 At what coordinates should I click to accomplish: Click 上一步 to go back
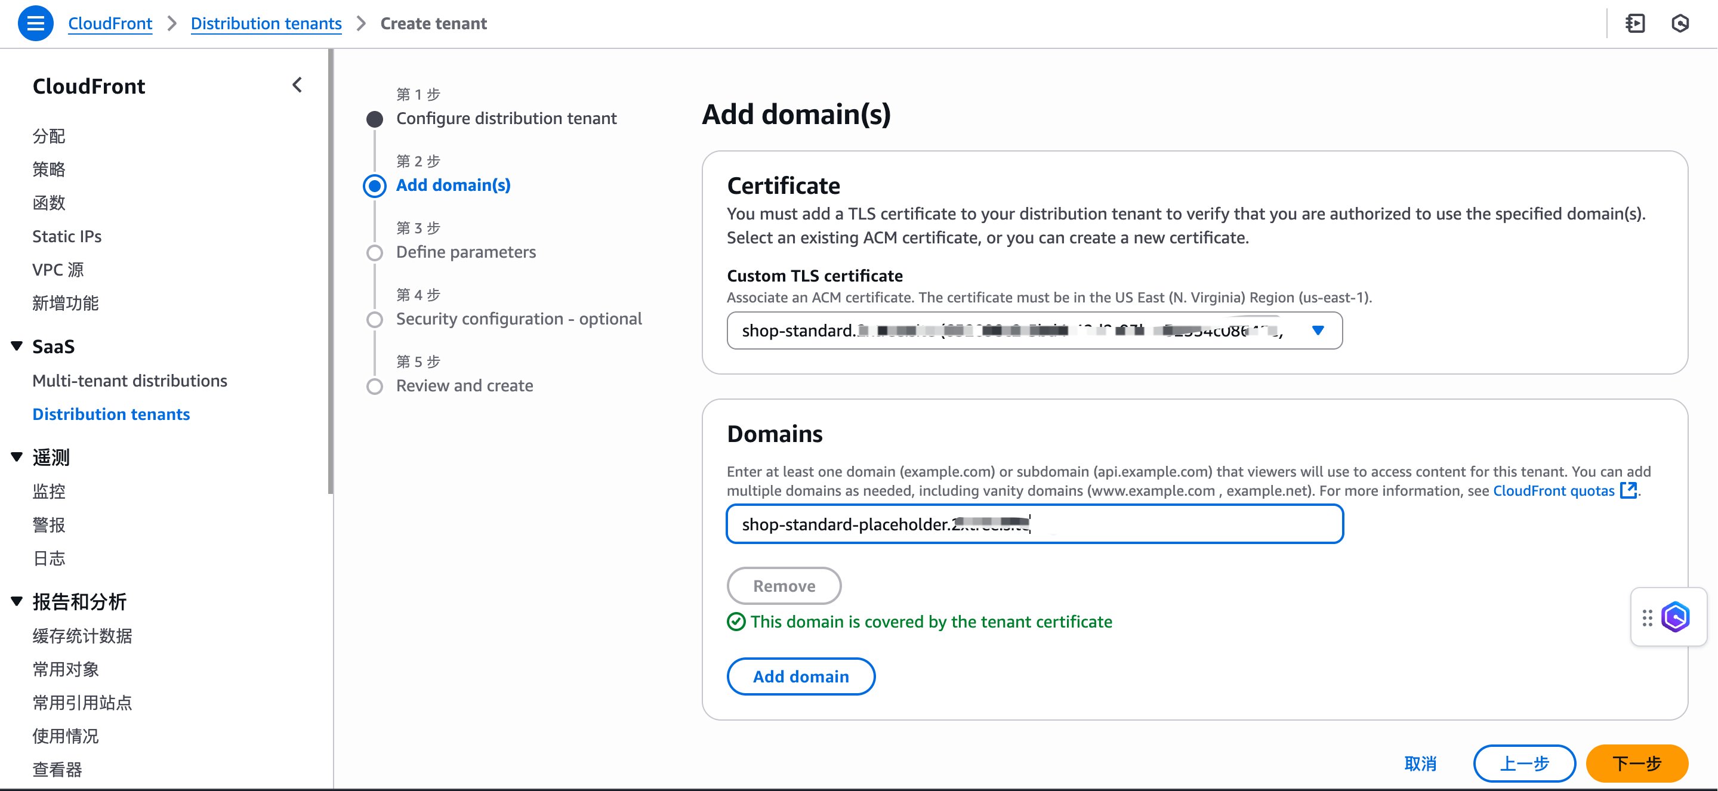pos(1524,763)
